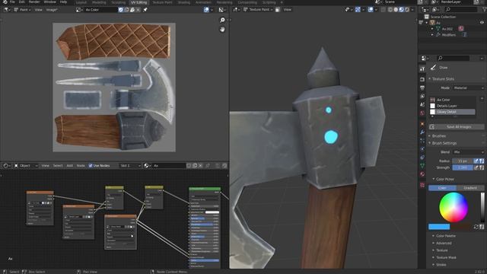The image size is (487, 274).
Task: Open the View menu in 3D viewport header
Action: click(288, 10)
